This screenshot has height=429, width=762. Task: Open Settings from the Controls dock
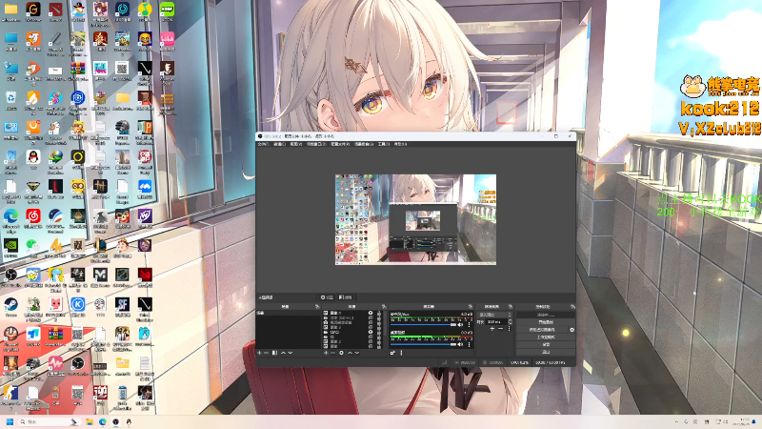tap(546, 344)
